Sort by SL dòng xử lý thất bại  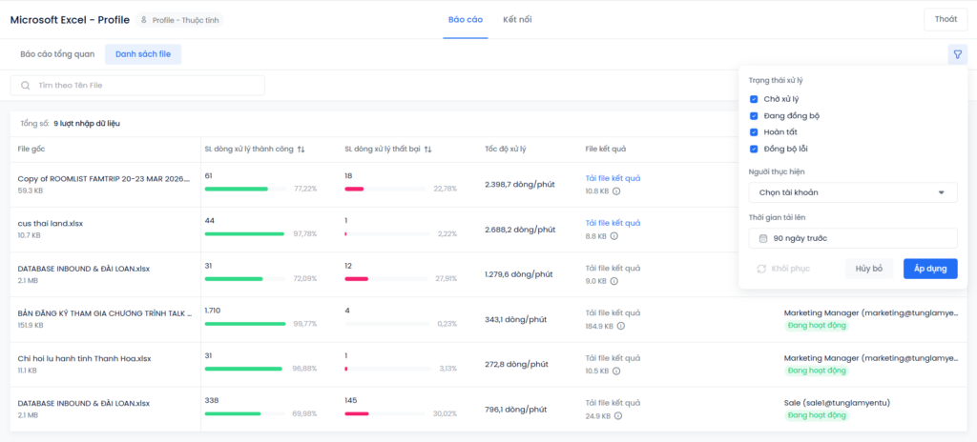click(428, 150)
